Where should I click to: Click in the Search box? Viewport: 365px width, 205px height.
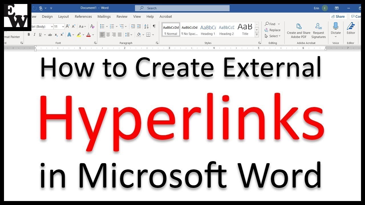(x=182, y=8)
